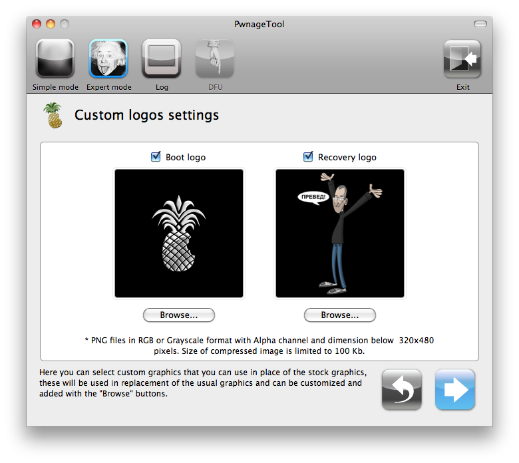The width and height of the screenshot is (519, 463).
Task: Go back with the curved arrow button
Action: pyautogui.click(x=402, y=389)
